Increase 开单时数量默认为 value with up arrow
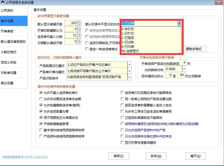Image resolution: width=224 pixels, height=166 pixels. [x=79, y=28]
